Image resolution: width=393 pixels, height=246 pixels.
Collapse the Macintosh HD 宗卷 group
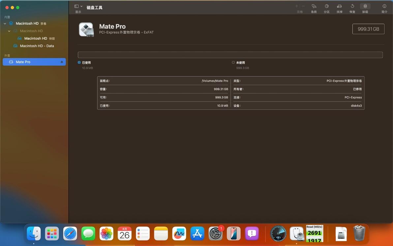pyautogui.click(x=5, y=23)
